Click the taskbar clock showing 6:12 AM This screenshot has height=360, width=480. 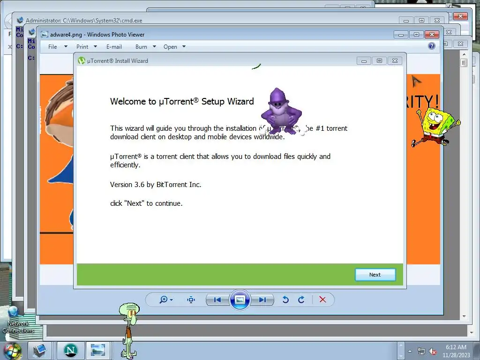click(x=456, y=351)
